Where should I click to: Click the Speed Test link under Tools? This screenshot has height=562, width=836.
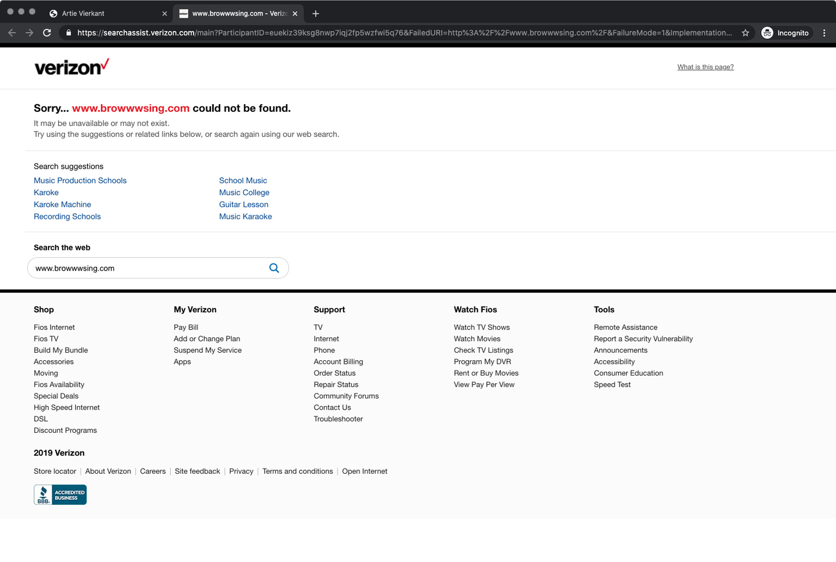[612, 384]
